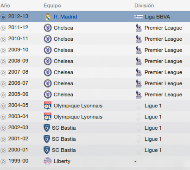Sort by Equipo column header
This screenshot has height=170, width=190.
(52, 6)
